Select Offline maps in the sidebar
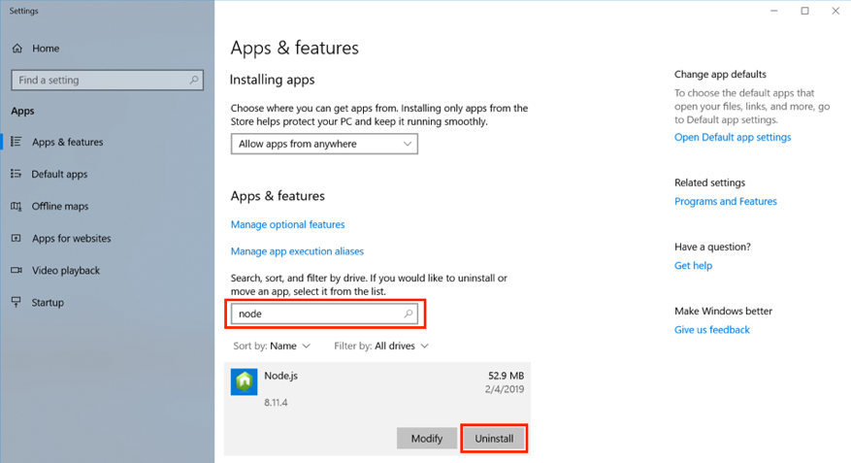The image size is (851, 463). (x=60, y=206)
